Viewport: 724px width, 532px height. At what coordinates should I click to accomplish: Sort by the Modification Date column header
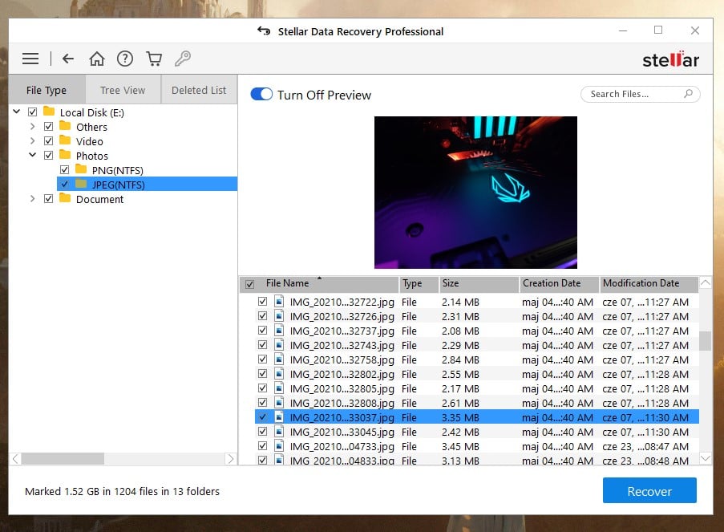coord(649,284)
